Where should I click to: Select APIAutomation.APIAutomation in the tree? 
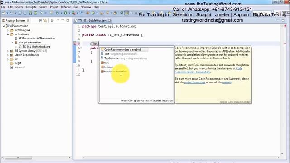pos(37,38)
